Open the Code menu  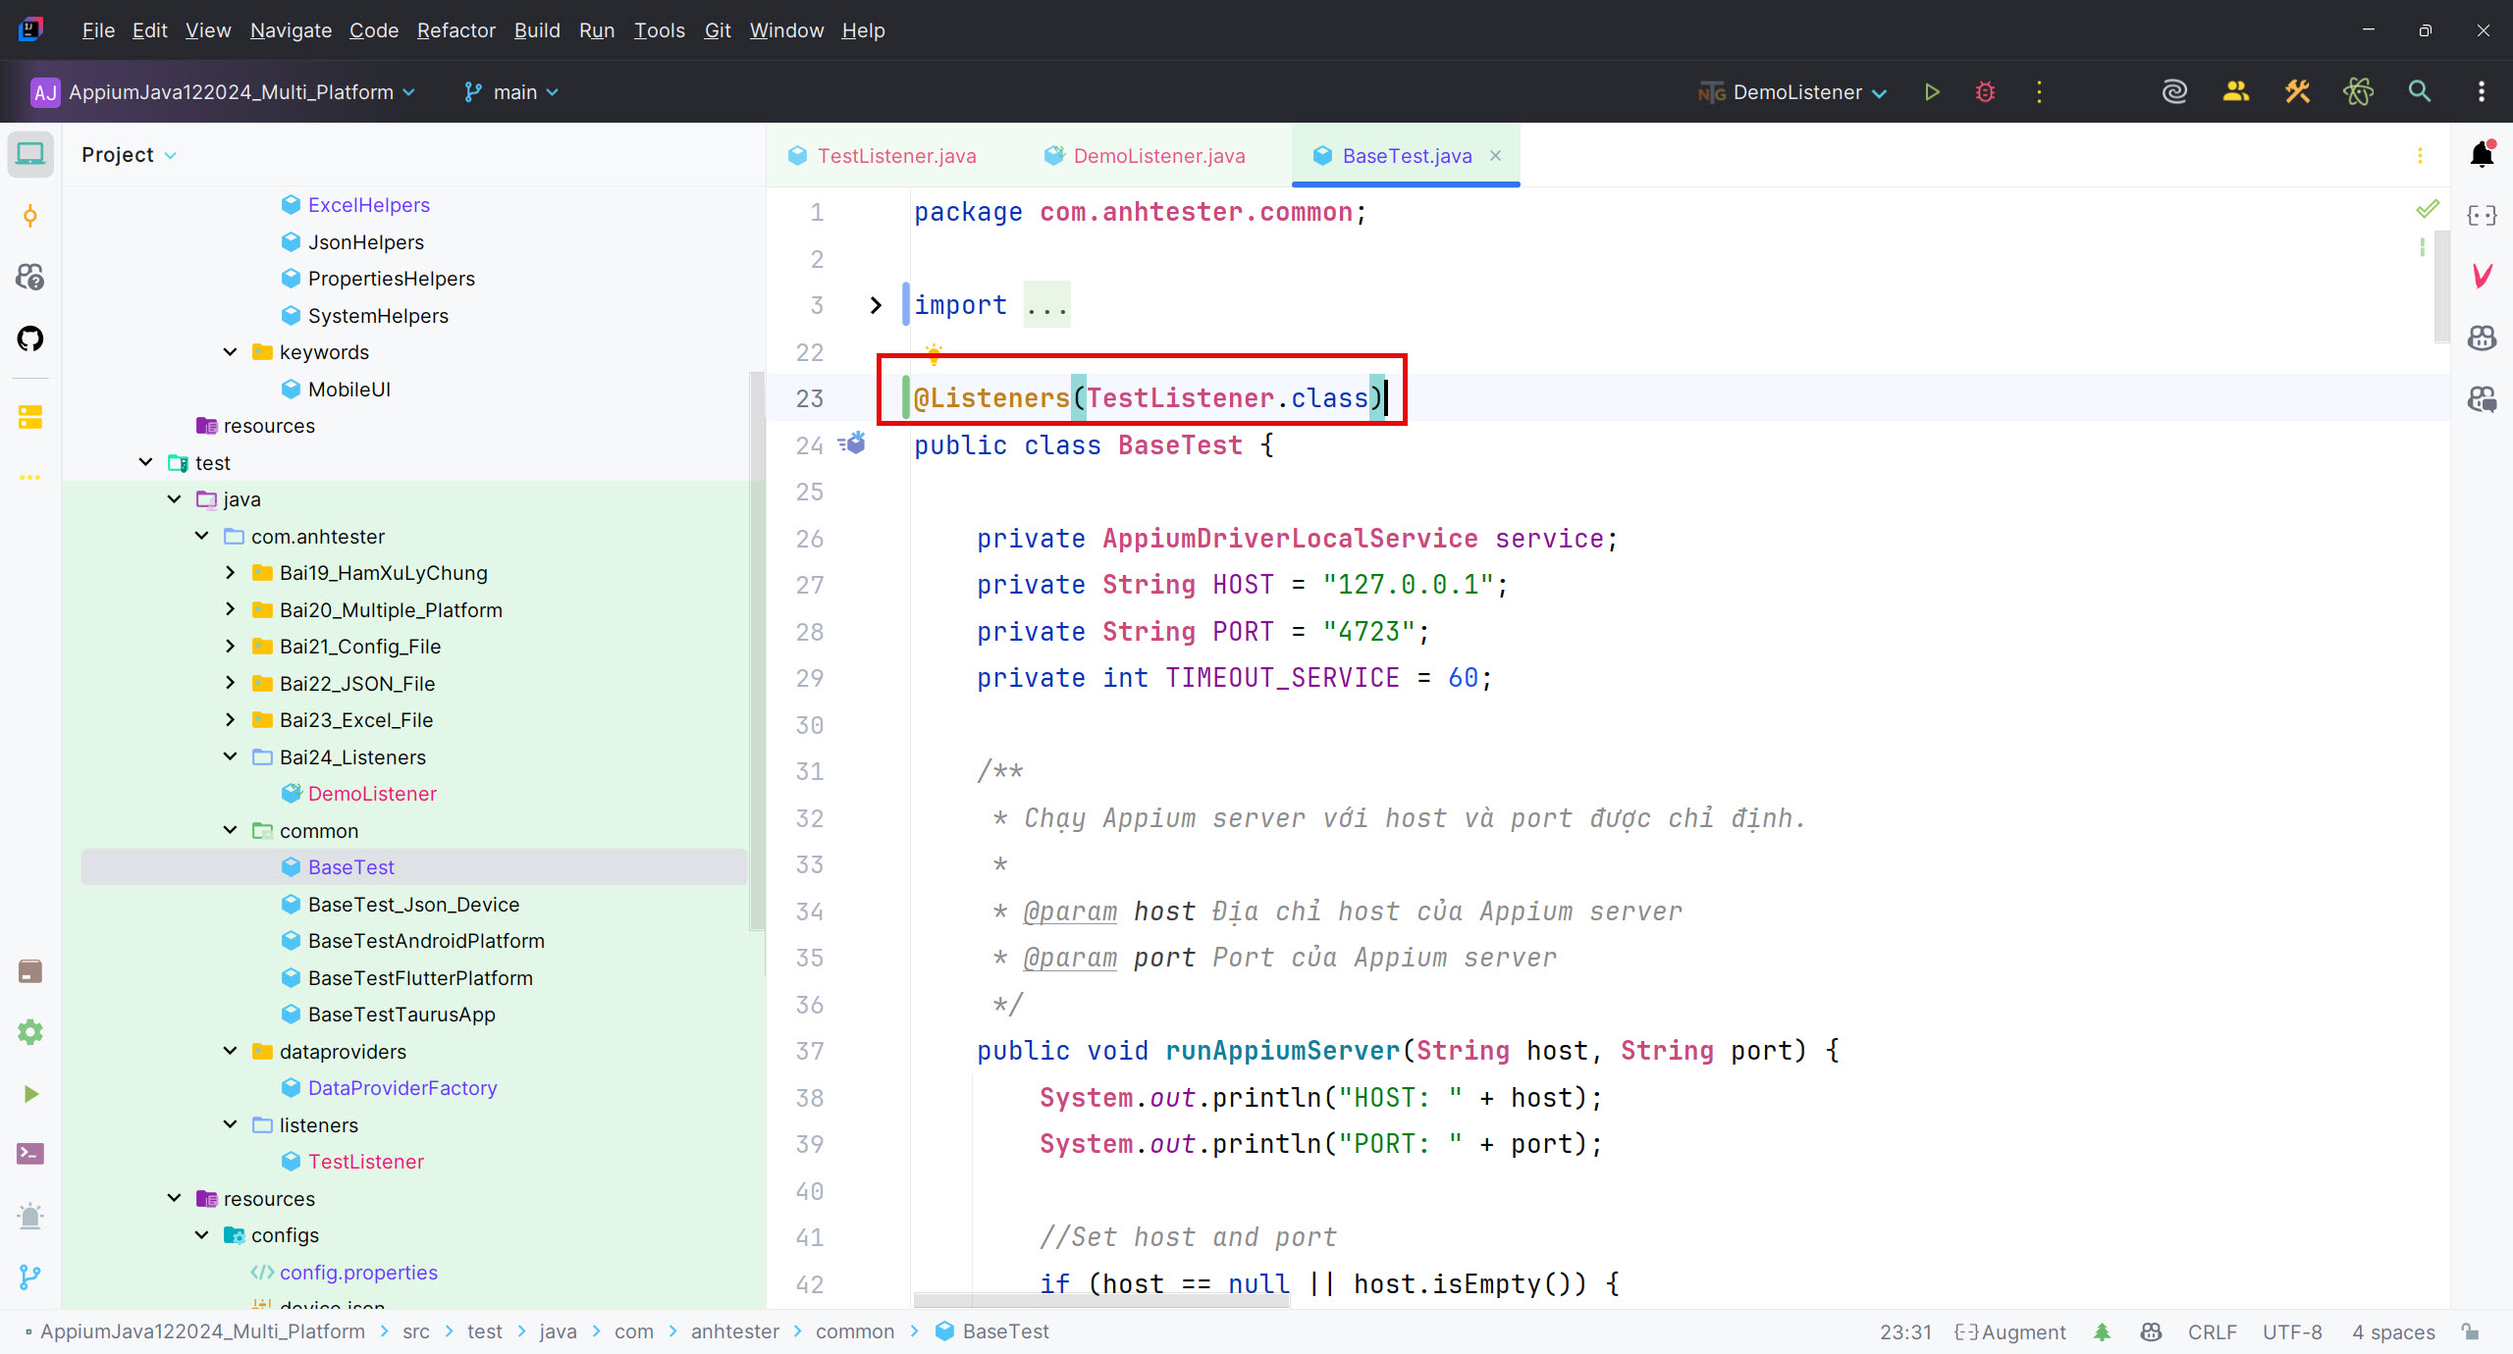[x=374, y=30]
